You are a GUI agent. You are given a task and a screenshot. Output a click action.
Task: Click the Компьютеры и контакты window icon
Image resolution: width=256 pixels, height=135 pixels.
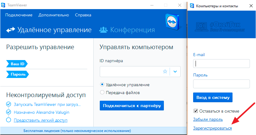point(192,6)
